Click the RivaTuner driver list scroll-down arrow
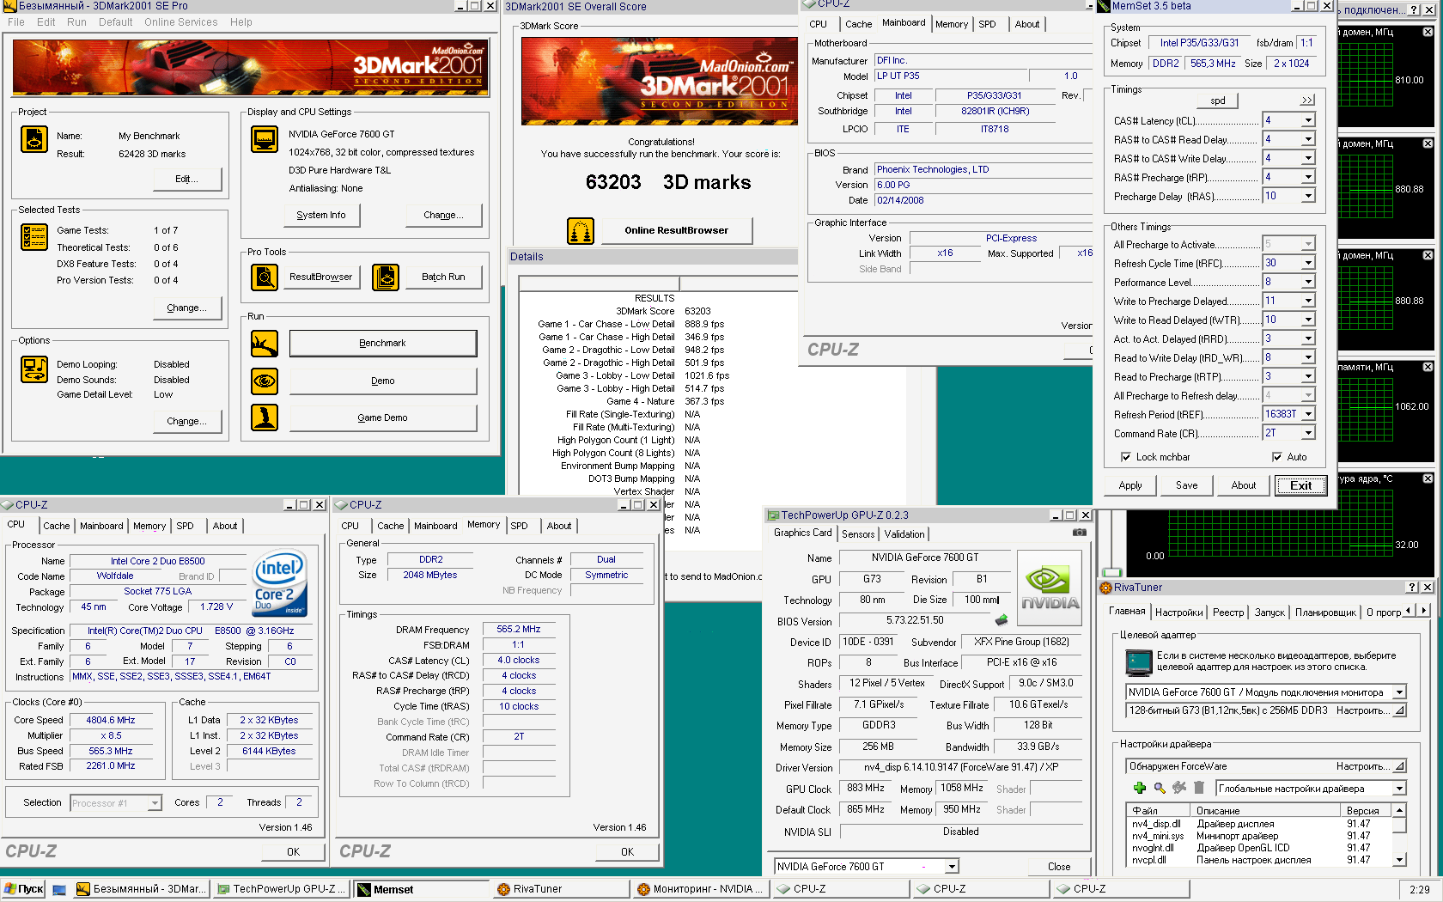 tap(1399, 859)
